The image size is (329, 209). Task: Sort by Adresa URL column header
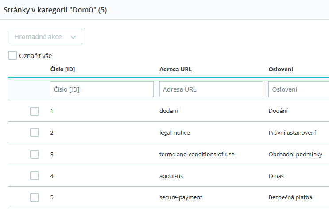(x=175, y=70)
